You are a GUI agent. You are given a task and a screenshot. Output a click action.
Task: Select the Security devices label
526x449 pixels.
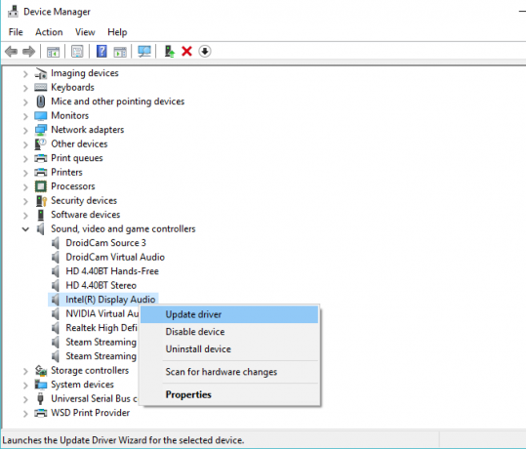[84, 201]
